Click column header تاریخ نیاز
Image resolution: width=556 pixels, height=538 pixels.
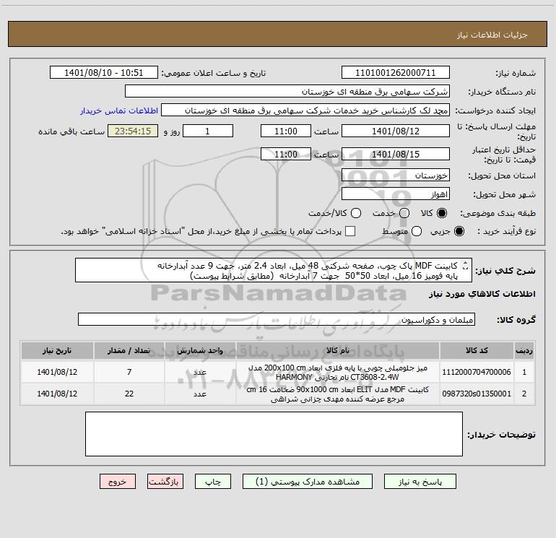(57, 351)
